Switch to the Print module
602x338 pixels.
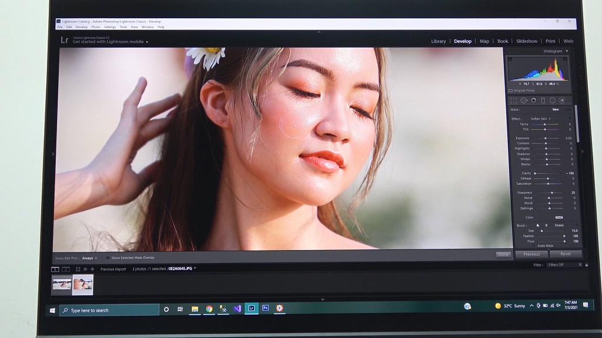click(550, 41)
